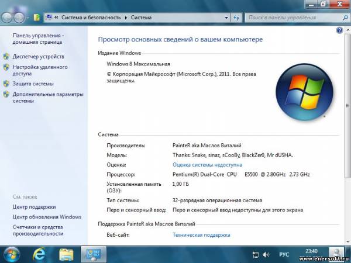Viewport: 351px width, 263px height.
Task: Click the search magnifier icon
Action: pos(346,18)
